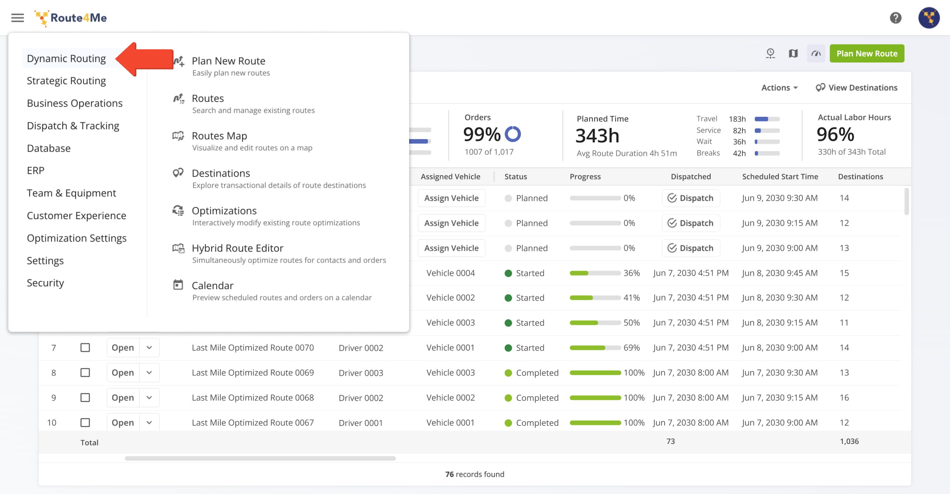Image resolution: width=950 pixels, height=494 pixels.
Task: Click the map view icon in toolbar
Action: coord(793,54)
